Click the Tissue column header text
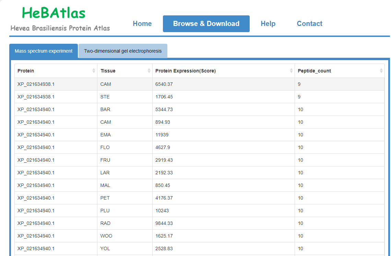The width and height of the screenshot is (391, 256). [108, 71]
